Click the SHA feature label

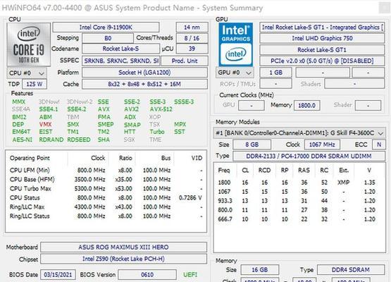104,140
